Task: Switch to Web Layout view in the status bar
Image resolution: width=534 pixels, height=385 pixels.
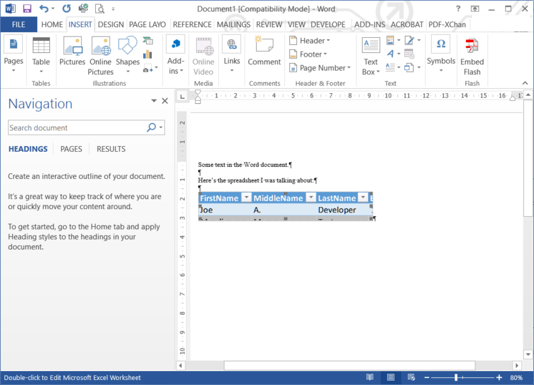Action: click(411, 377)
